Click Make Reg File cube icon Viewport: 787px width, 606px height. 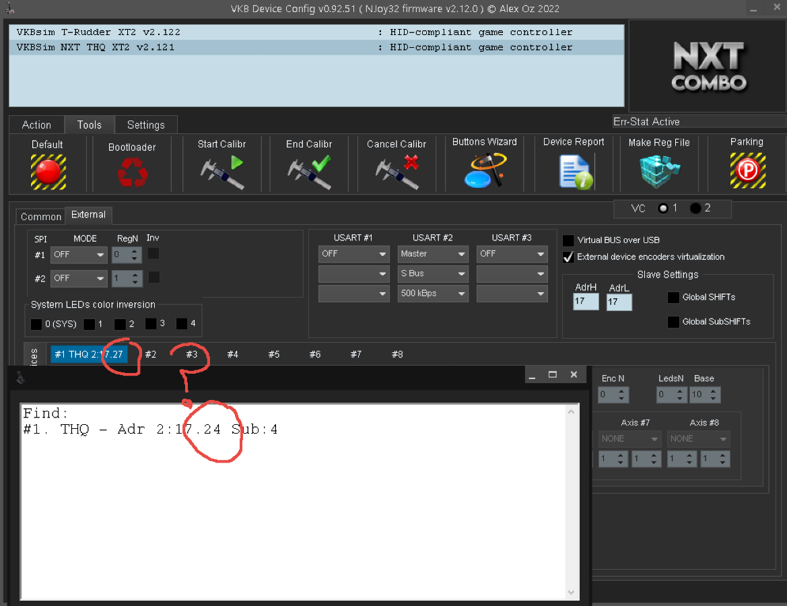[x=660, y=172]
